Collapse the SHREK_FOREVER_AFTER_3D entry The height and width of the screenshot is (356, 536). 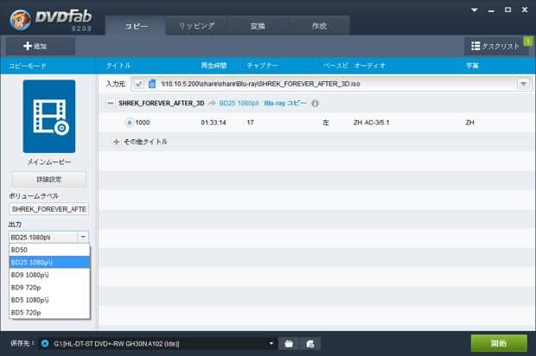[x=111, y=103]
